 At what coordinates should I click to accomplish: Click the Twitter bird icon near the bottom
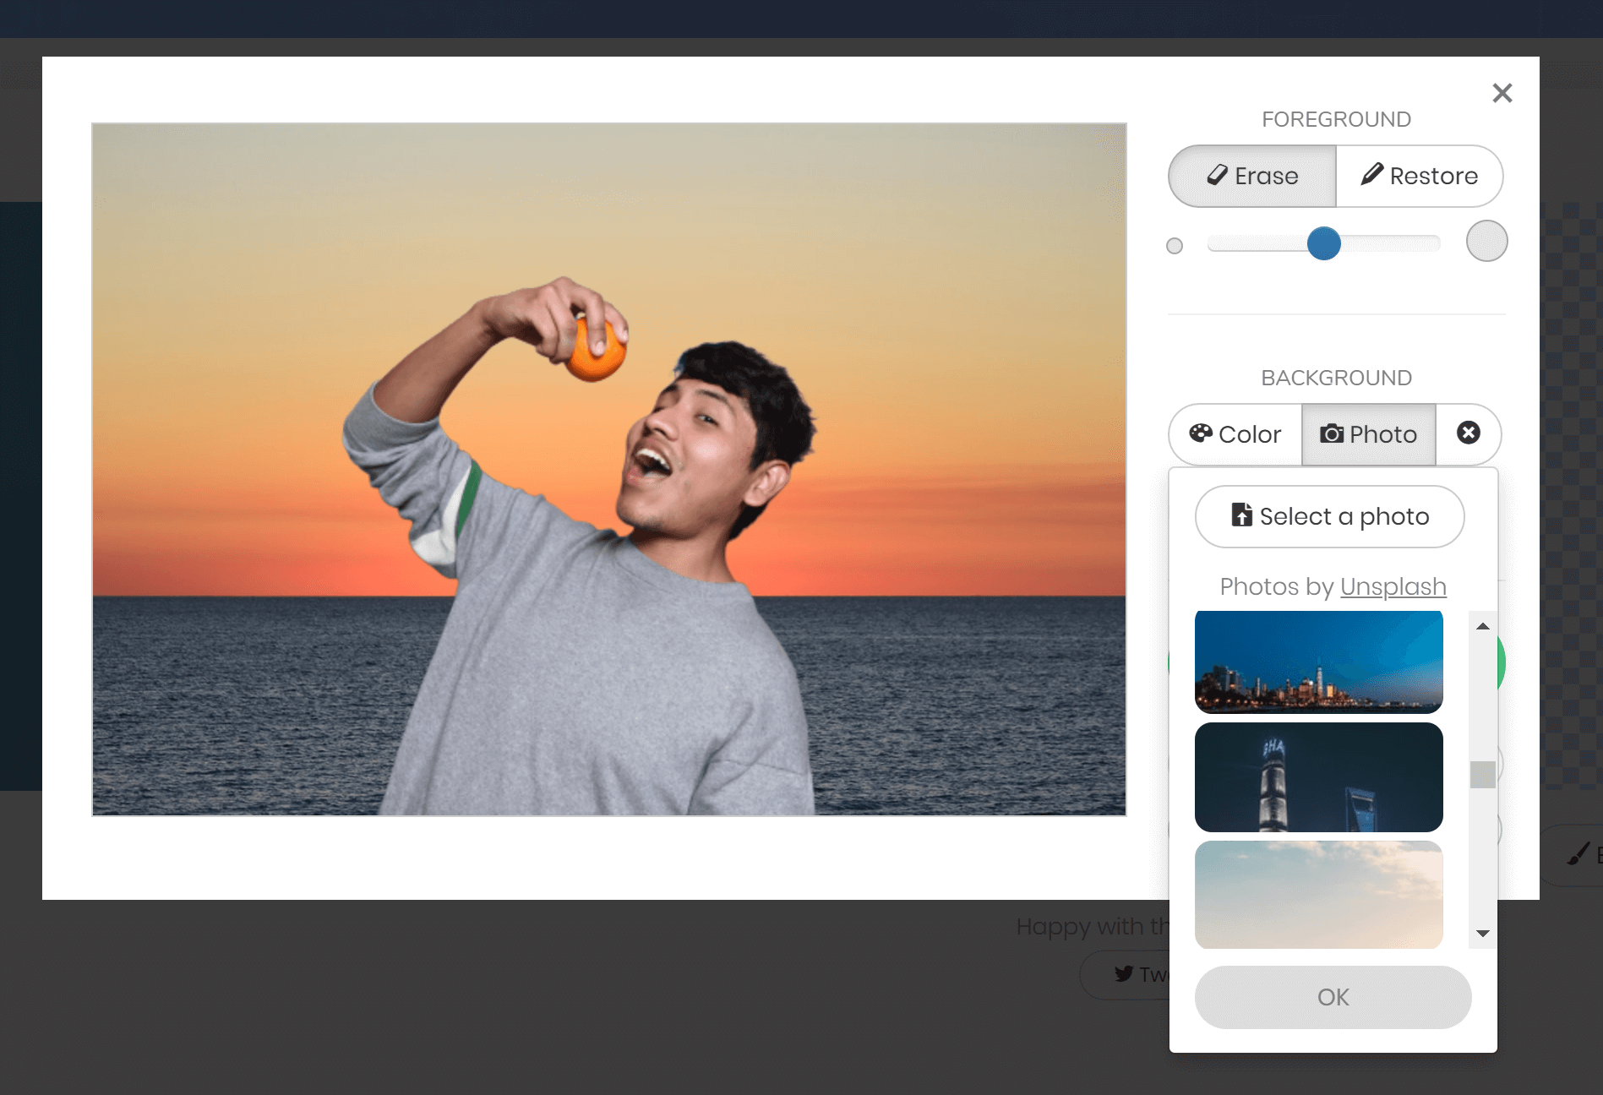pyautogui.click(x=1123, y=974)
